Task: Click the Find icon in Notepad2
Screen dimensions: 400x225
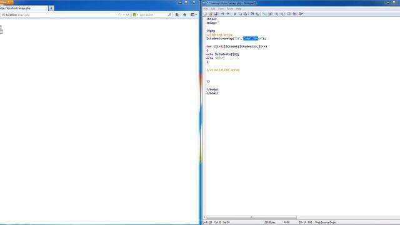Action: tap(252, 14)
